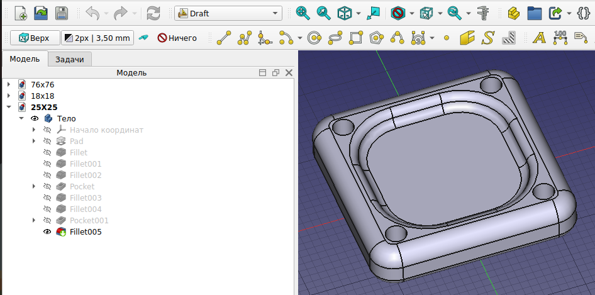Show the hidden Pad feature

(x=47, y=142)
